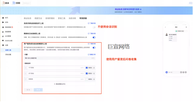Select the 有效获客 tab
The height and width of the screenshot is (103, 194).
pos(83,18)
